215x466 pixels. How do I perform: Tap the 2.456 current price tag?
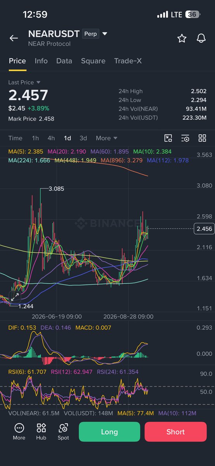204,229
